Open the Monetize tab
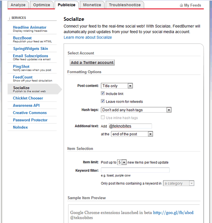212x223 pixels. point(92,5)
